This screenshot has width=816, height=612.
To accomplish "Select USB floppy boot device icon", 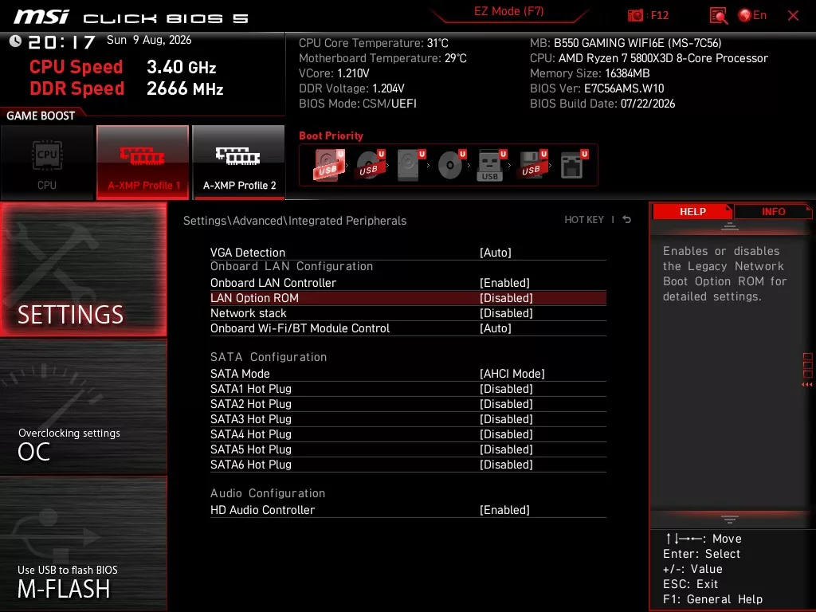I will (532, 165).
